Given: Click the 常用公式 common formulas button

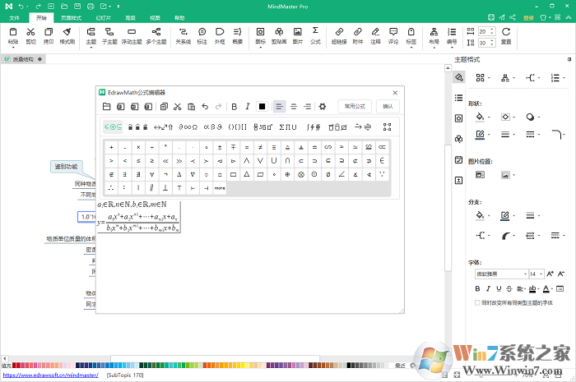Looking at the screenshot, I should pos(355,106).
